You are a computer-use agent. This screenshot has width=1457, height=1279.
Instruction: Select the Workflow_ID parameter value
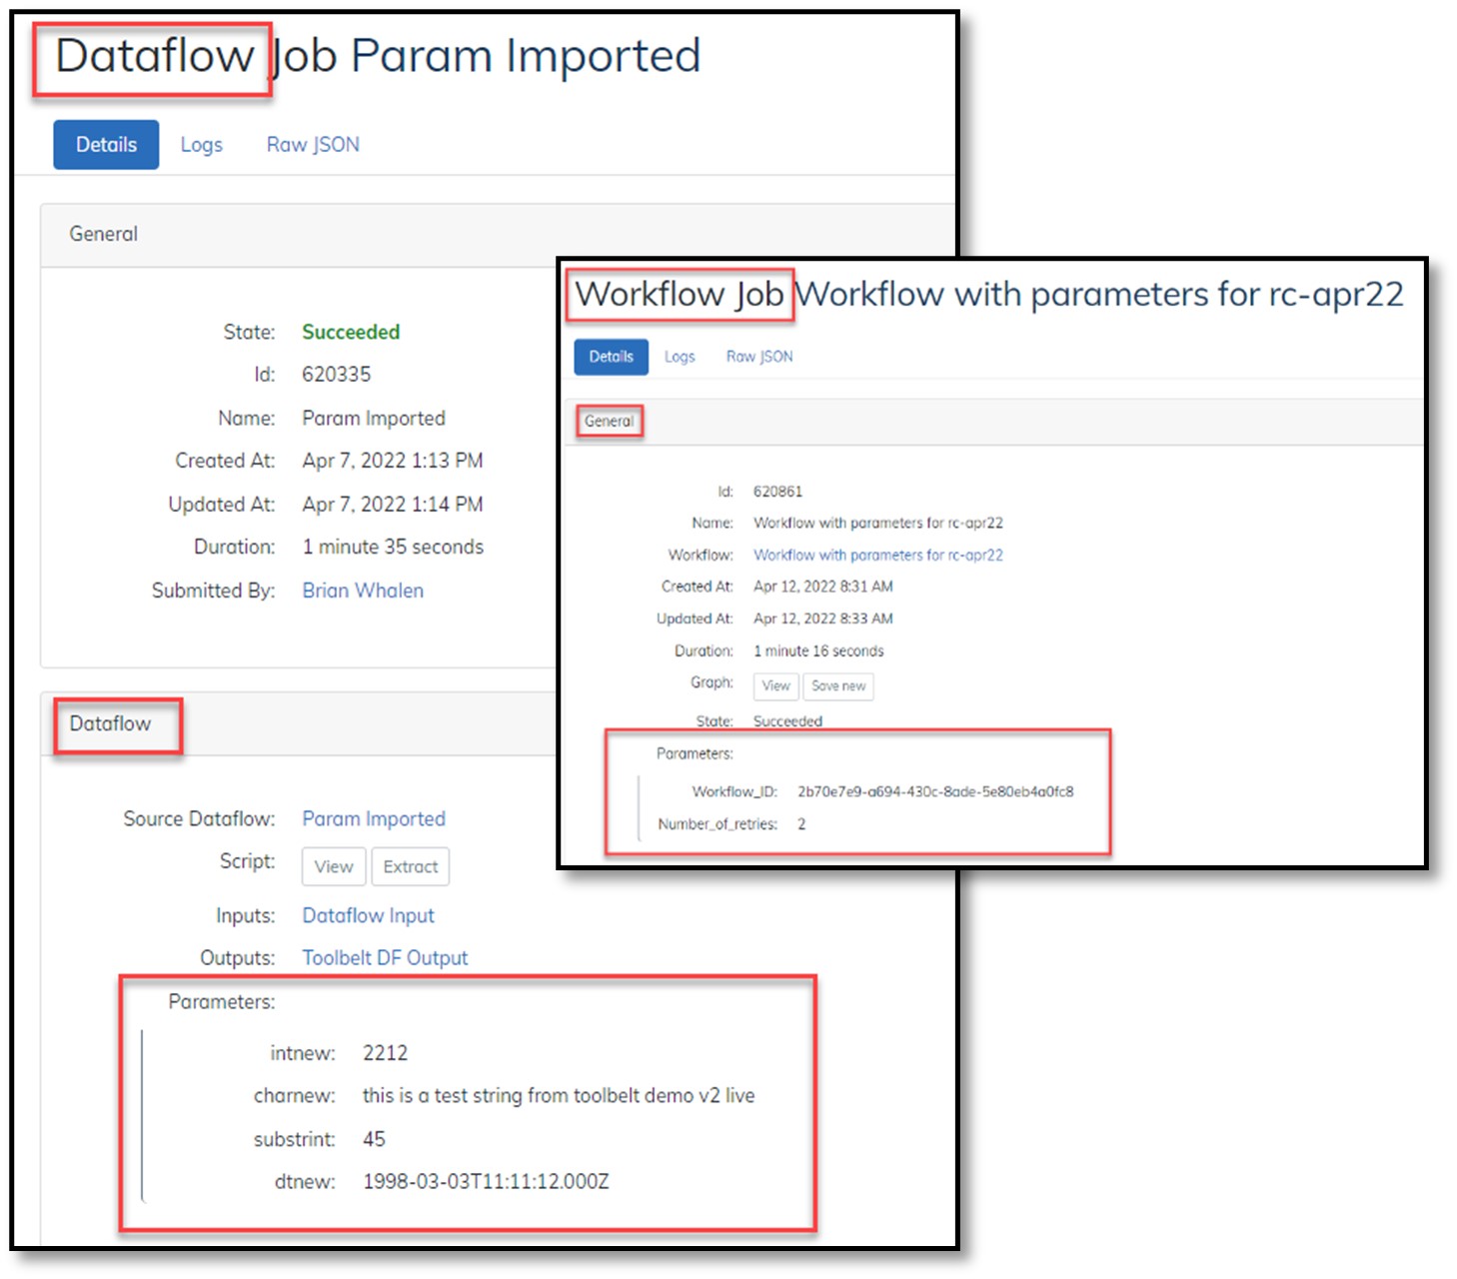[937, 790]
